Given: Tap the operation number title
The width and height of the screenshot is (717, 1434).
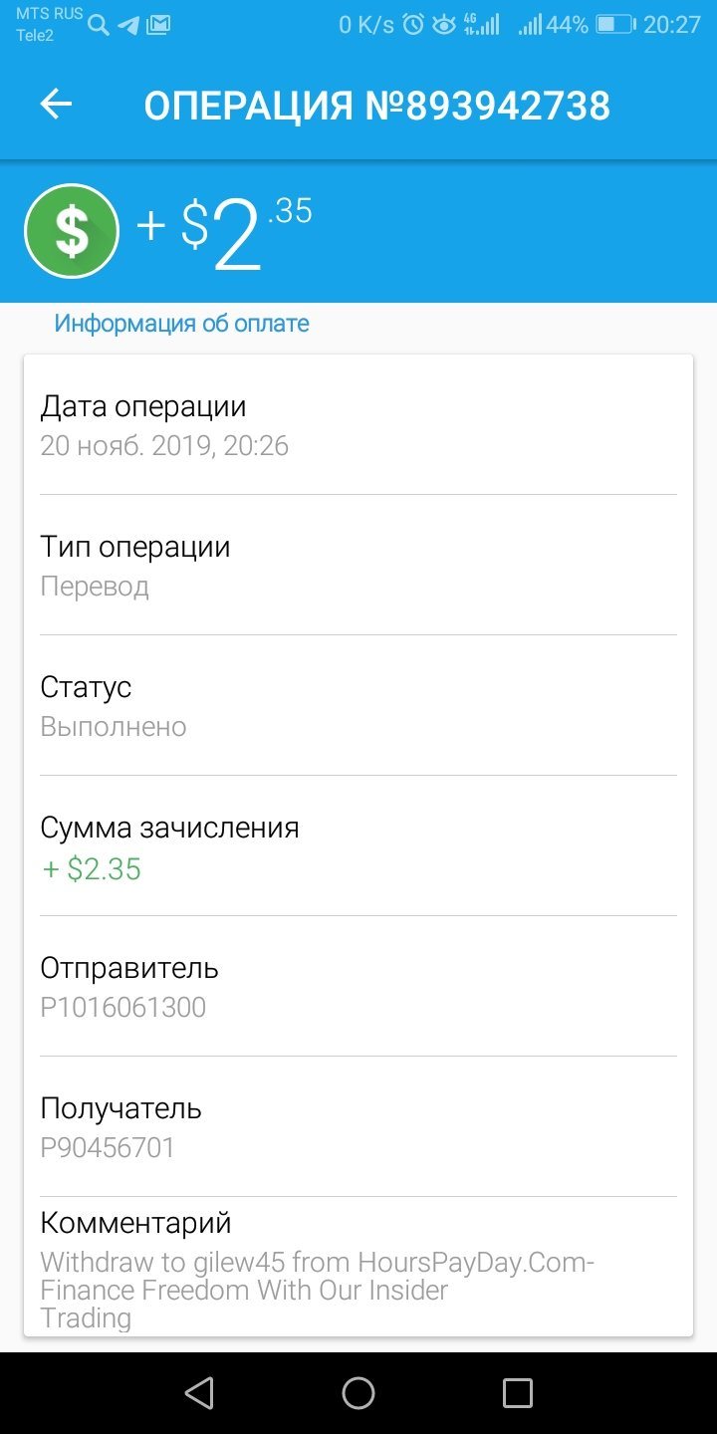Looking at the screenshot, I should tap(377, 105).
